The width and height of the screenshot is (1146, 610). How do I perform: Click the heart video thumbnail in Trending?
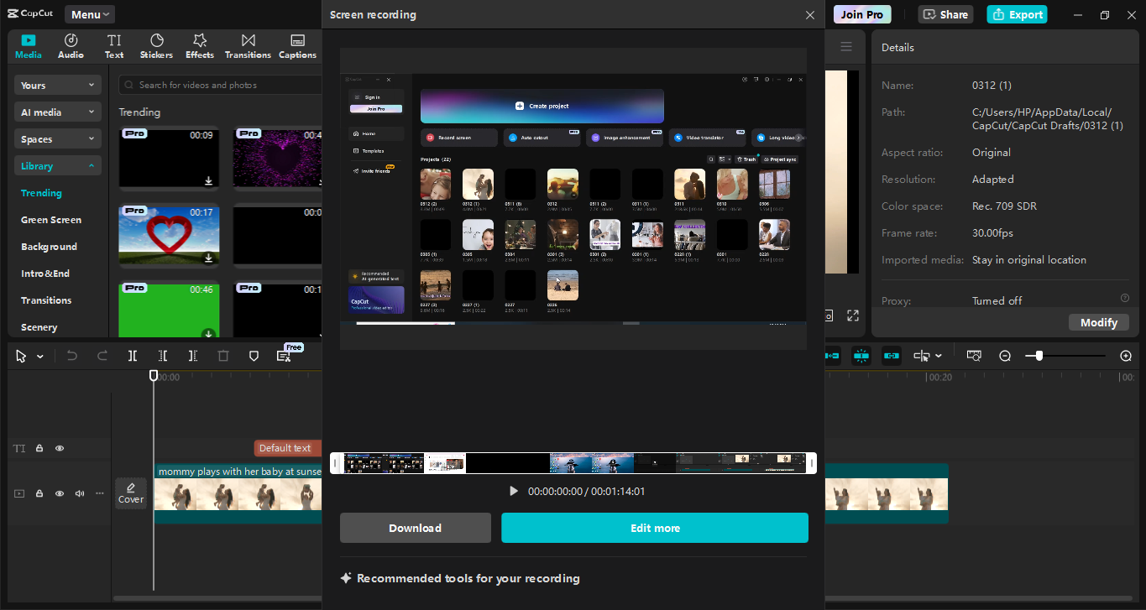point(169,236)
